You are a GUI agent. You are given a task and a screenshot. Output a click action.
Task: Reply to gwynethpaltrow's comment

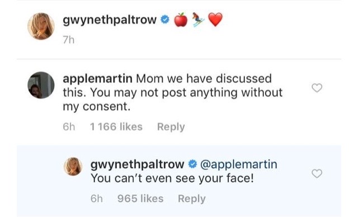pyautogui.click(x=191, y=199)
